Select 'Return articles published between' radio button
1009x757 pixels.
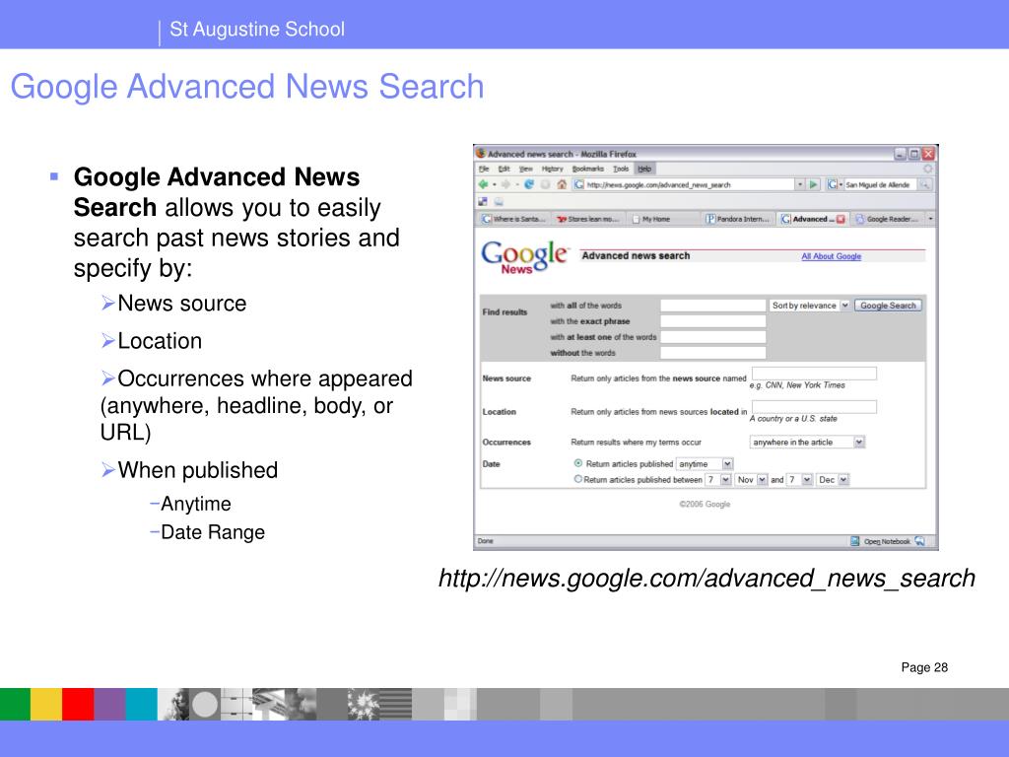577,480
